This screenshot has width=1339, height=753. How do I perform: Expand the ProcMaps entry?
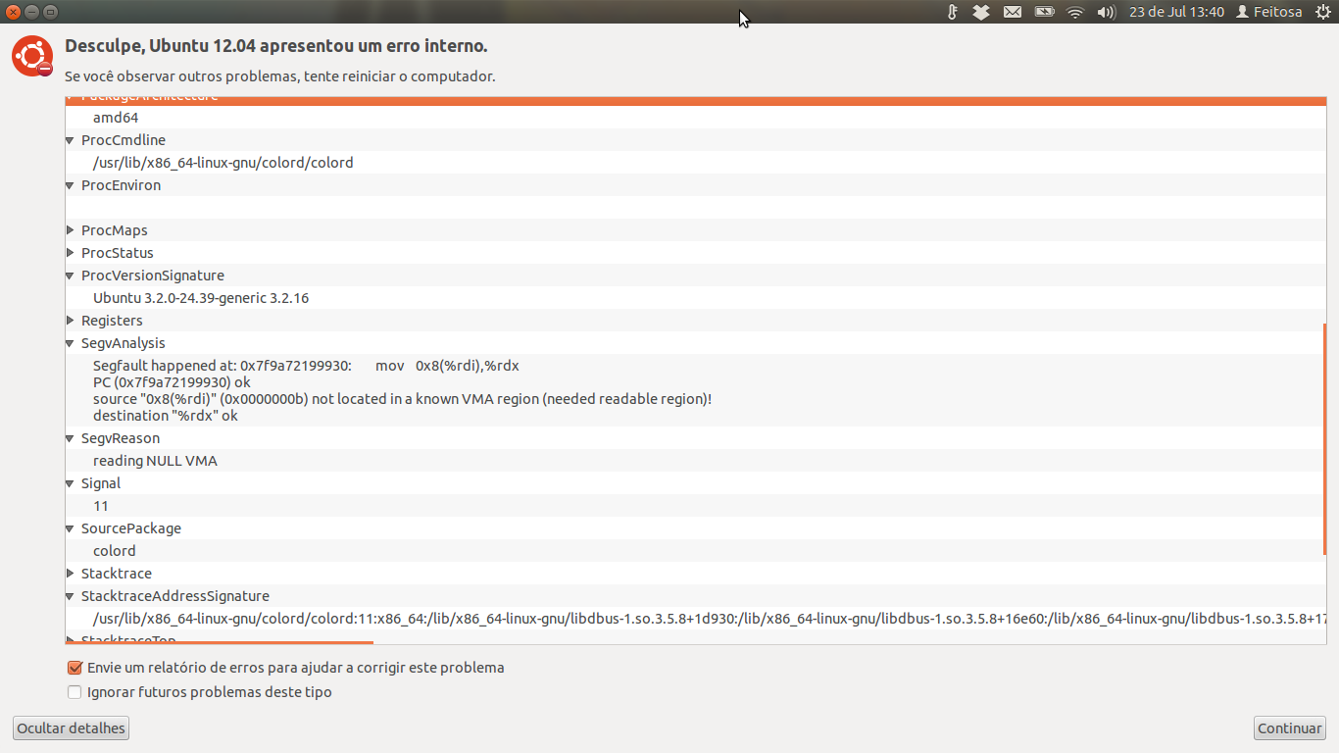[71, 230]
